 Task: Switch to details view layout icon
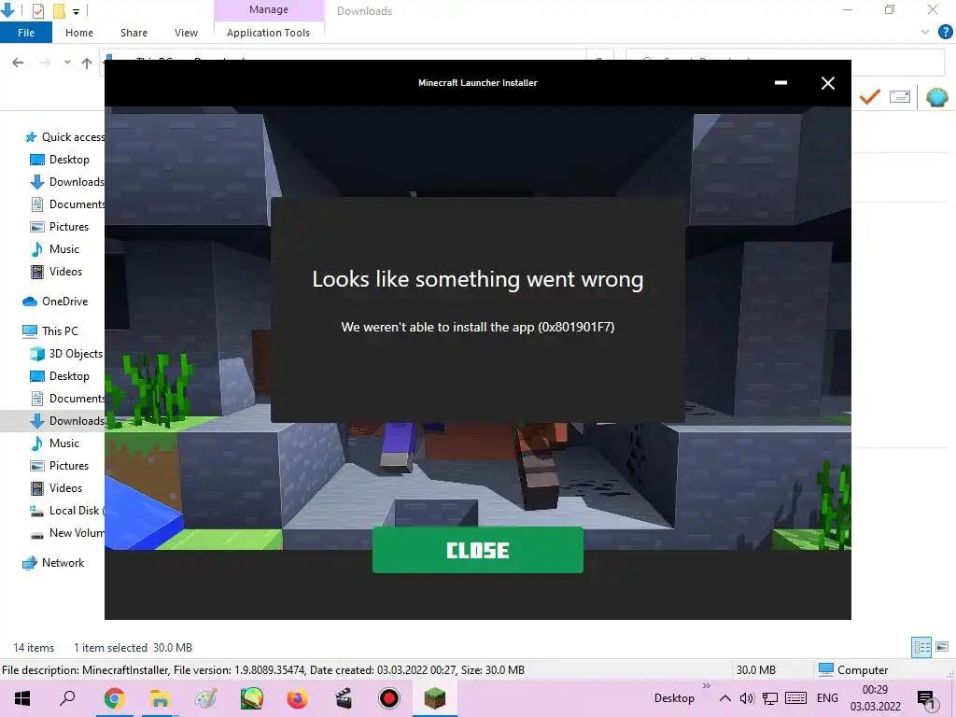(x=921, y=647)
